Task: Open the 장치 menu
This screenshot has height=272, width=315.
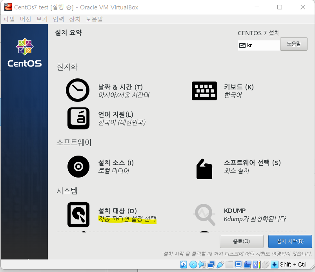Action: tap(75, 19)
